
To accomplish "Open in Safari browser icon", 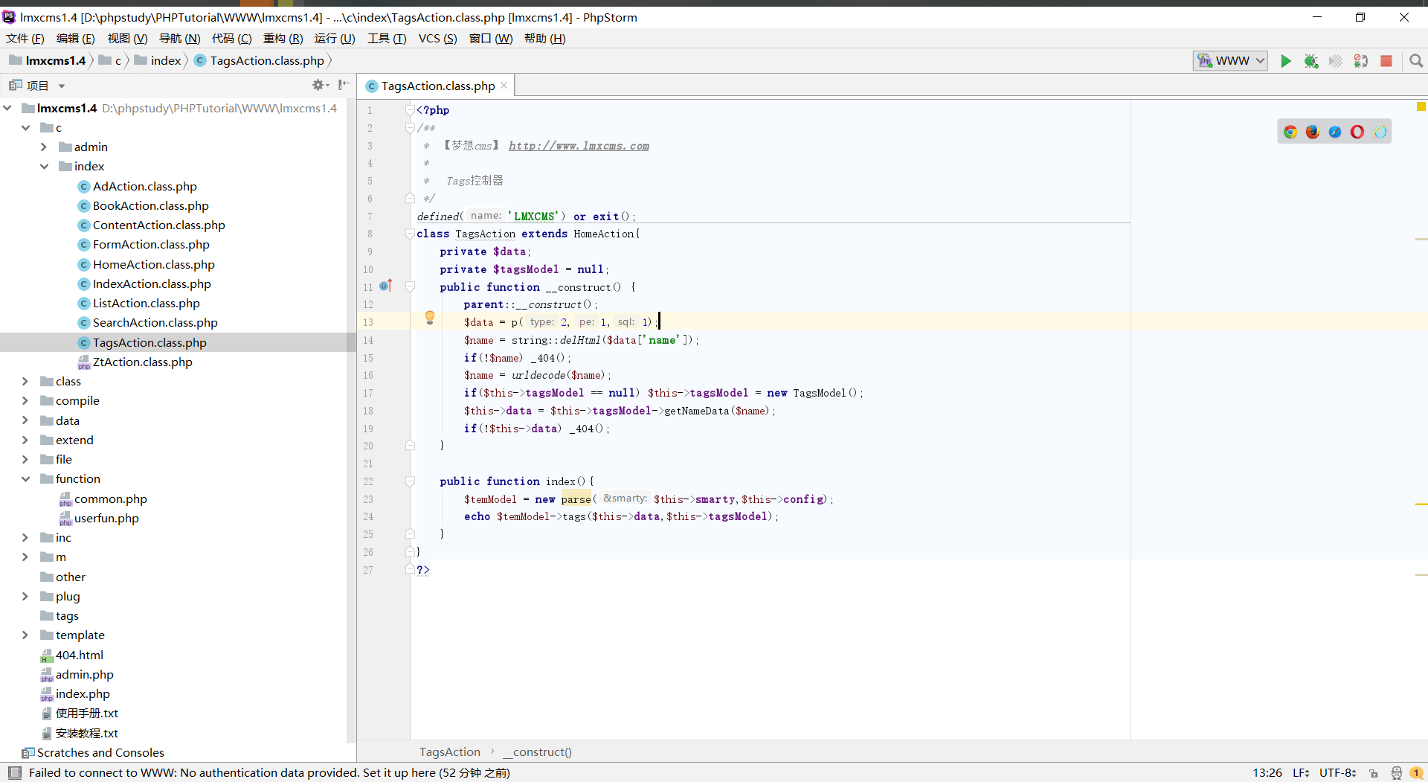I will (1335, 132).
